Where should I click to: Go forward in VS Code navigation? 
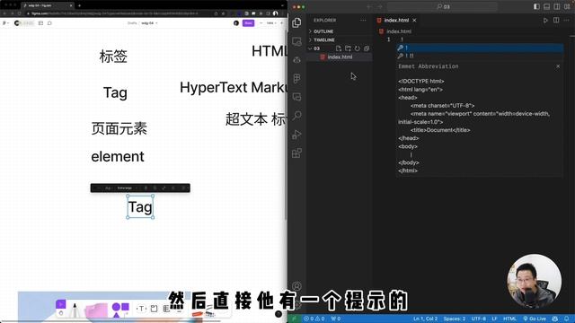point(379,6)
